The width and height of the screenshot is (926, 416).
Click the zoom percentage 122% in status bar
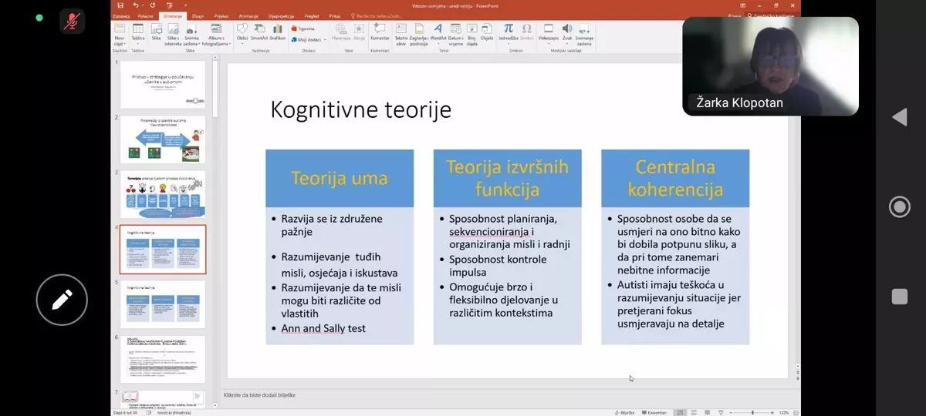tap(784, 412)
